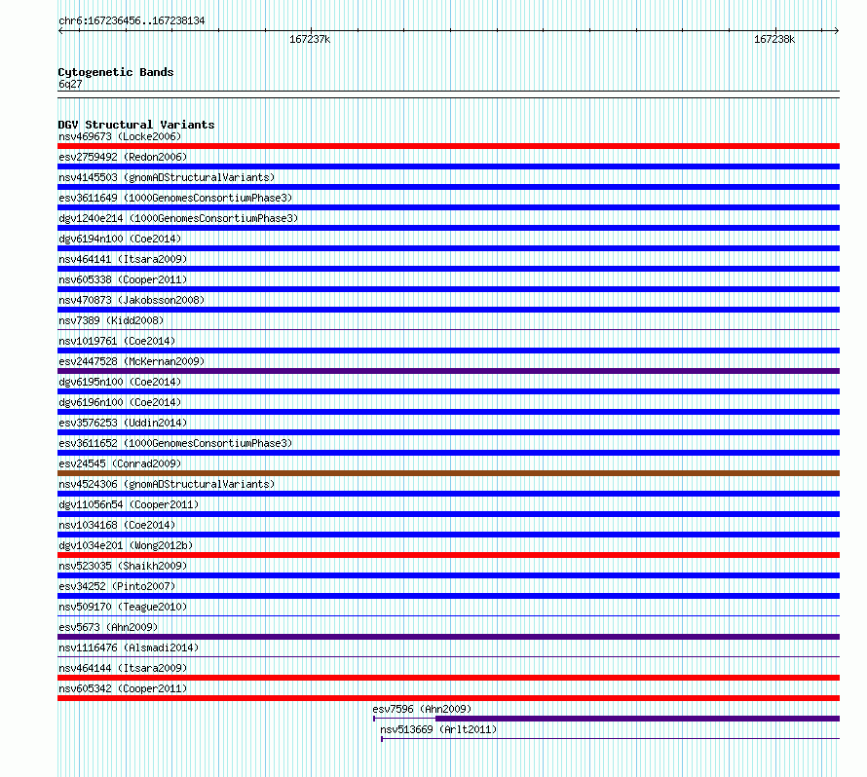Viewport: 867px width, 777px height.
Task: Select the nsv509170 (Teague2010) label
Action: [123, 607]
